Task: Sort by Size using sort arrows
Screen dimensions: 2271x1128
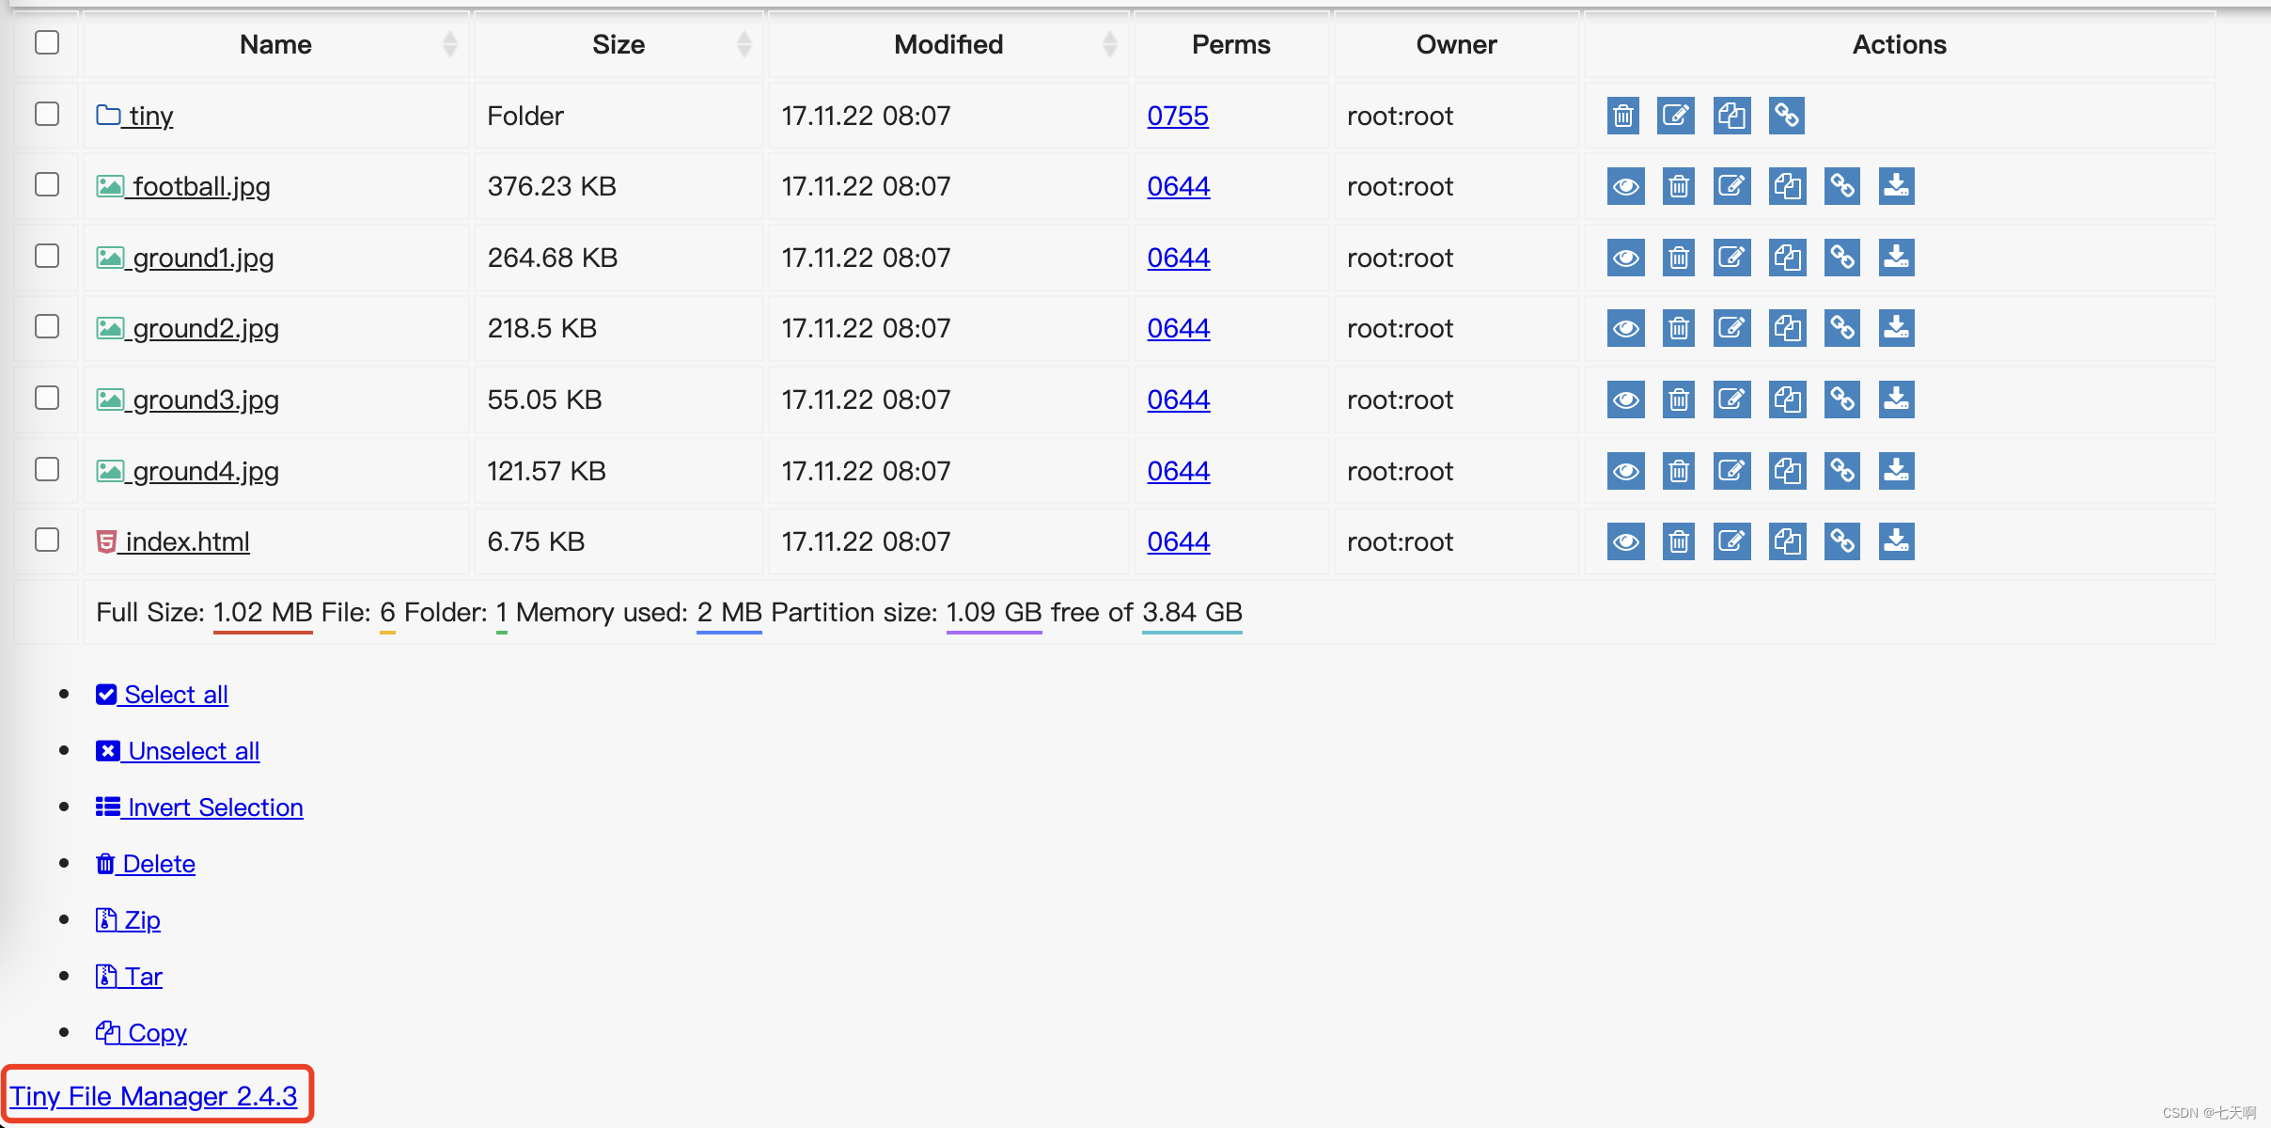Action: click(x=744, y=44)
